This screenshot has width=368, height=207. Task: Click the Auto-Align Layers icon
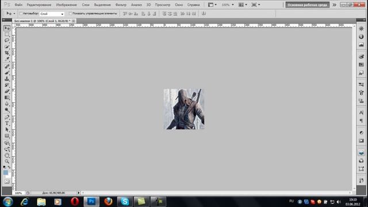[x=204, y=14]
